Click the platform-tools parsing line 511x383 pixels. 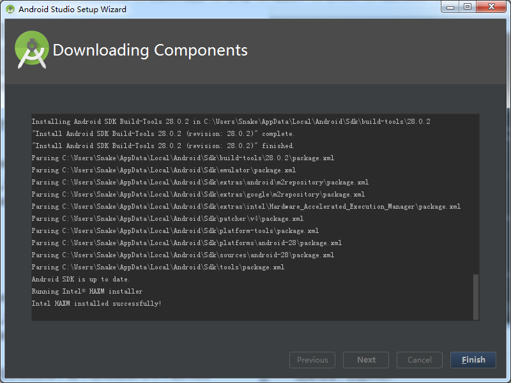175,231
